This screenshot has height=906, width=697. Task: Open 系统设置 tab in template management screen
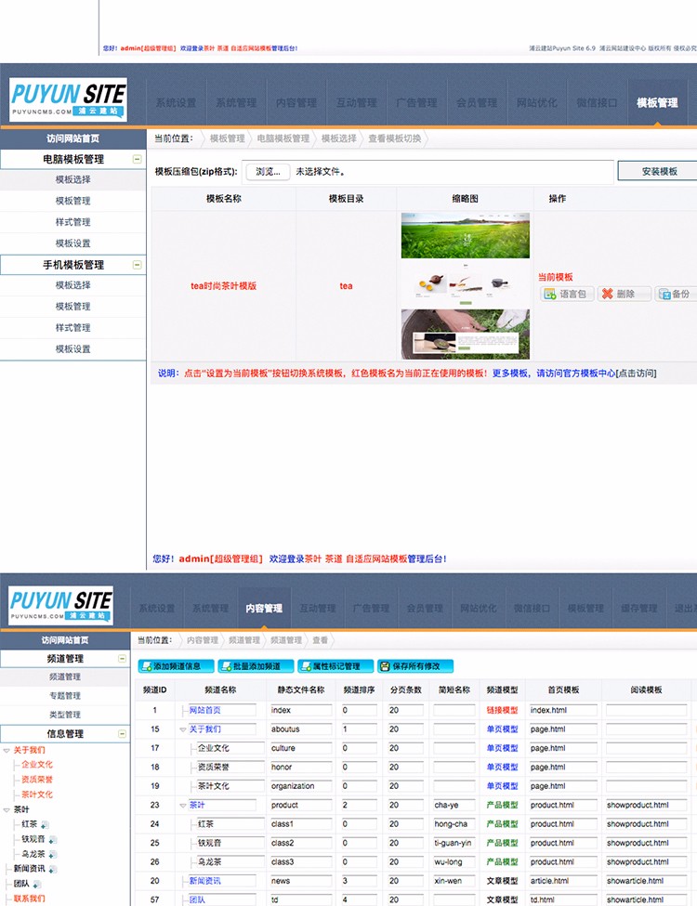click(177, 103)
